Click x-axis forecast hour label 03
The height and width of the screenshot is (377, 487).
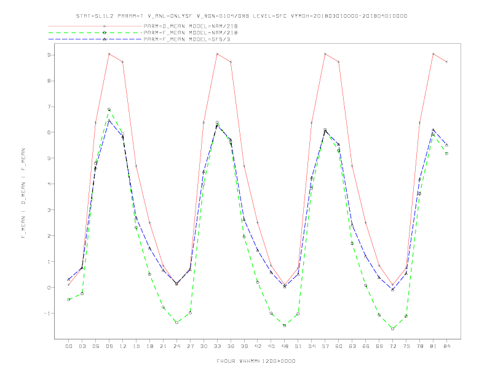click(x=82, y=346)
